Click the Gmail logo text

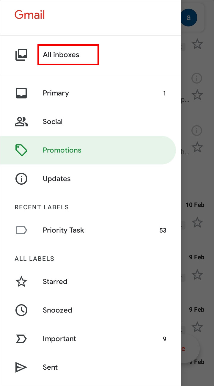pyautogui.click(x=30, y=15)
